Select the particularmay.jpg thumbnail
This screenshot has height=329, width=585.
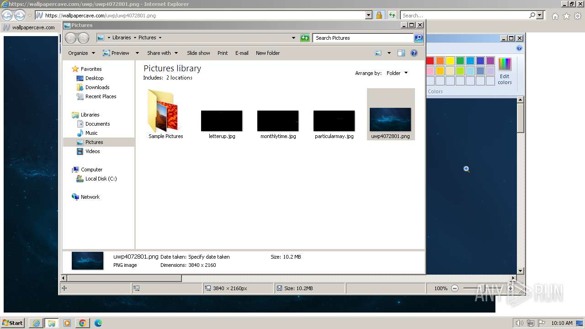(334, 121)
